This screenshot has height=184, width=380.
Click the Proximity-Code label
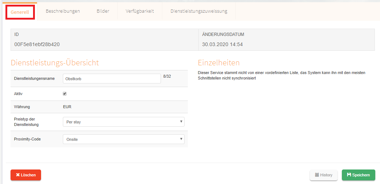coord(28,139)
